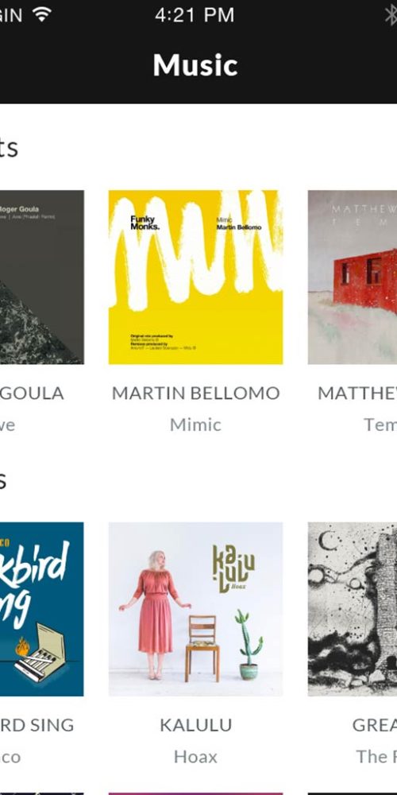
Task: Tap the GOULA artist label
Action: coord(32,393)
